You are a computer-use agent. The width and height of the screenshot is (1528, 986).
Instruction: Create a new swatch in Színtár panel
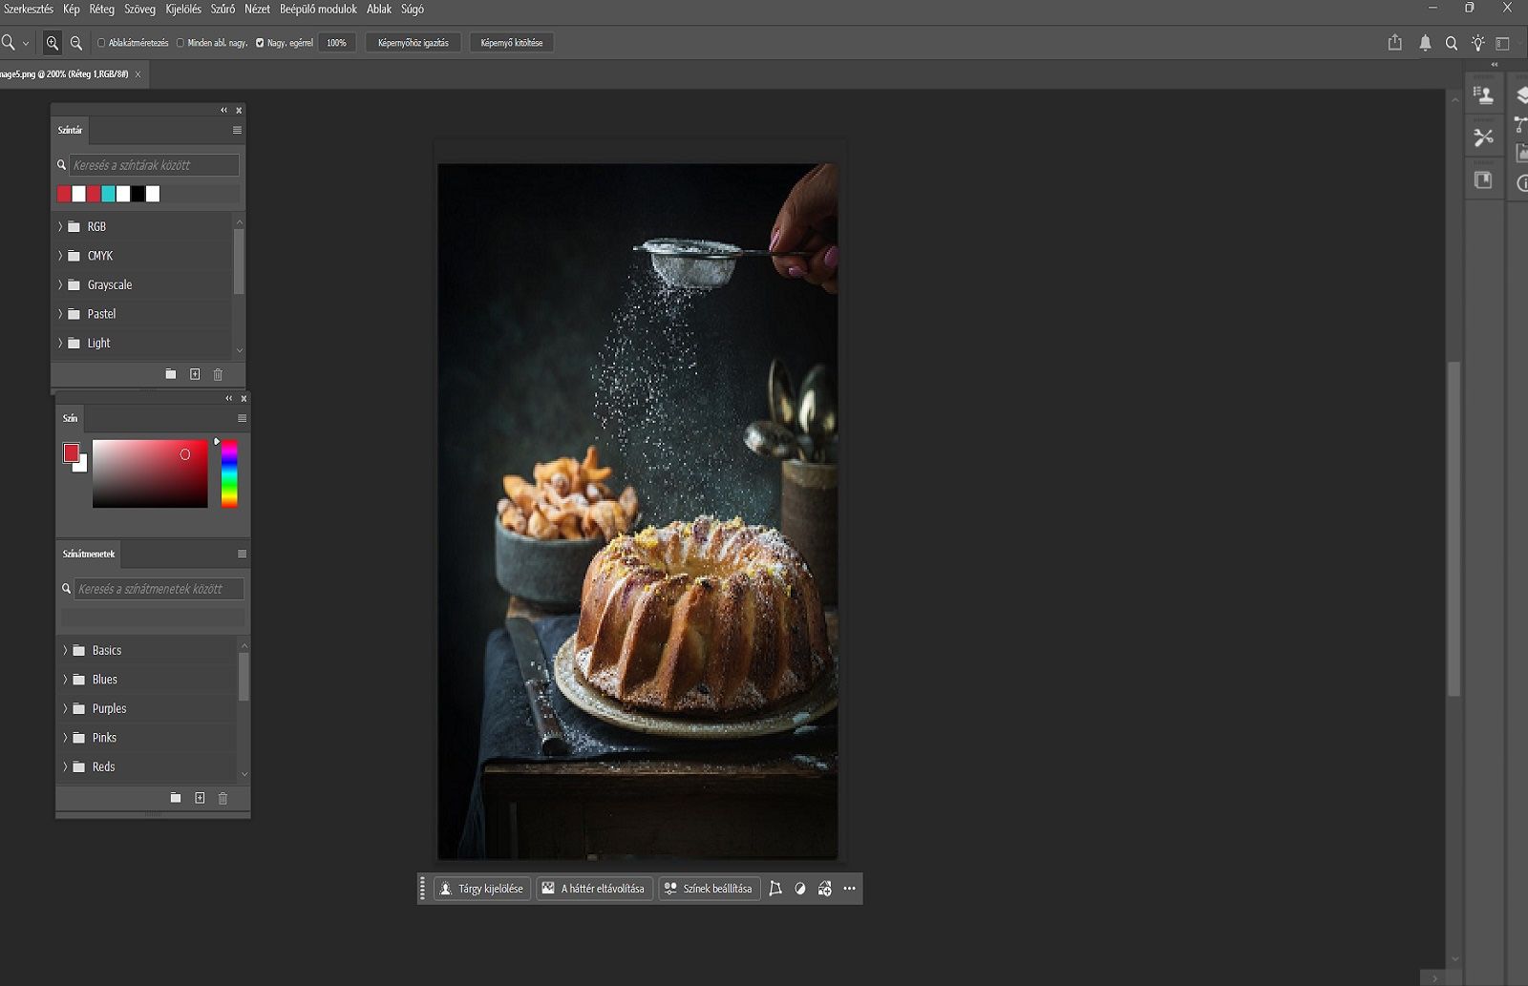[x=195, y=374]
